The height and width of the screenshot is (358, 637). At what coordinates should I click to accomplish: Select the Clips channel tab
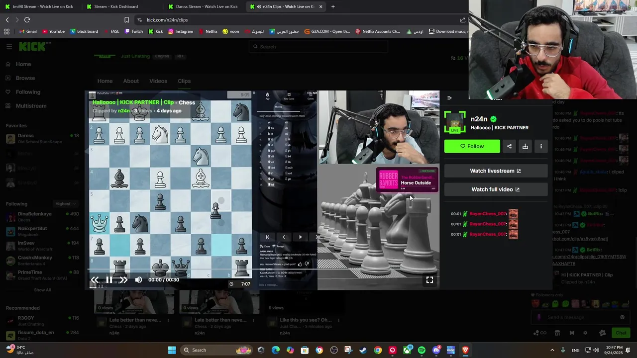[184, 81]
